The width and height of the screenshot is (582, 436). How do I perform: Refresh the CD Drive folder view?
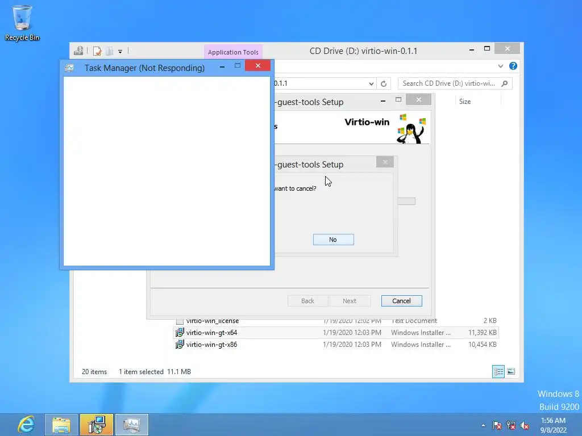(384, 83)
